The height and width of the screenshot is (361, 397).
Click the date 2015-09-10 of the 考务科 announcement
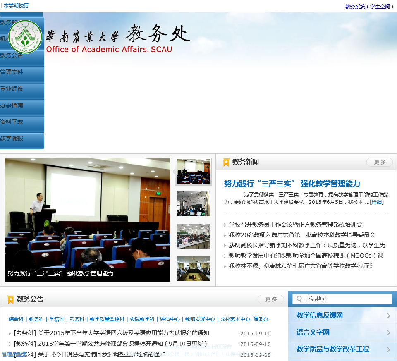point(256,334)
